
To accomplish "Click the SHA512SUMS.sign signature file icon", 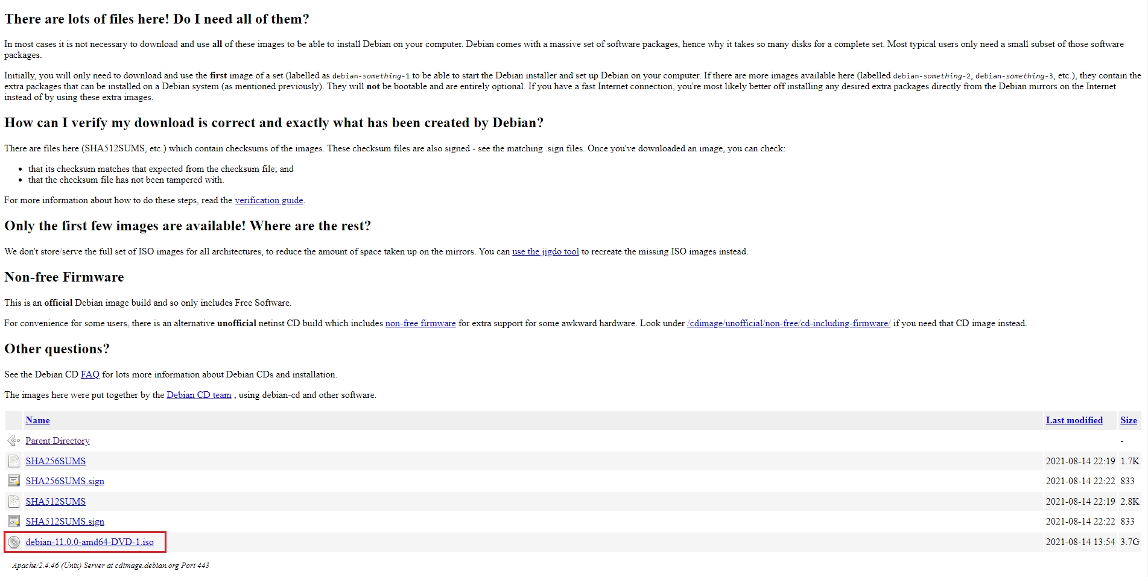I will (13, 522).
